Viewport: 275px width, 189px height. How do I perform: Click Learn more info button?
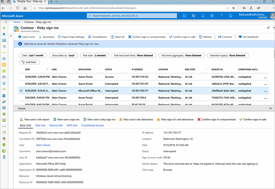click(27, 37)
